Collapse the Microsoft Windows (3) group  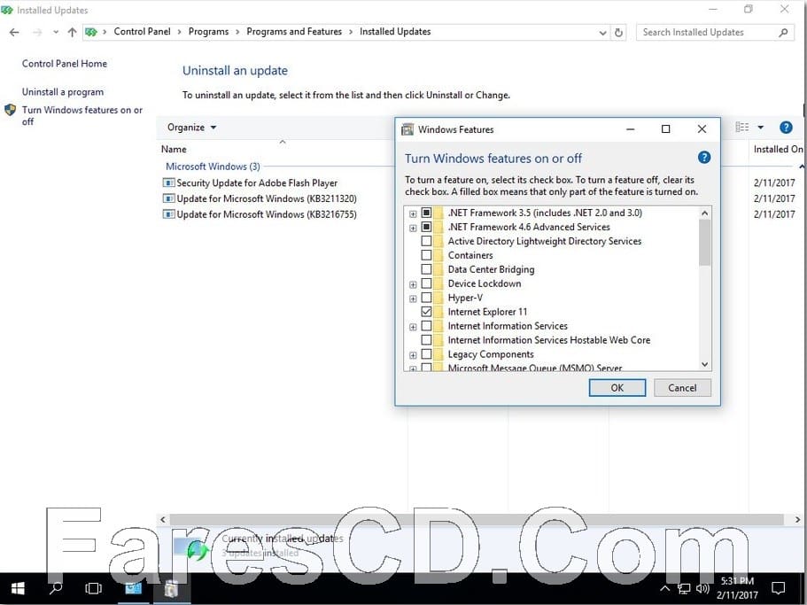tap(213, 167)
